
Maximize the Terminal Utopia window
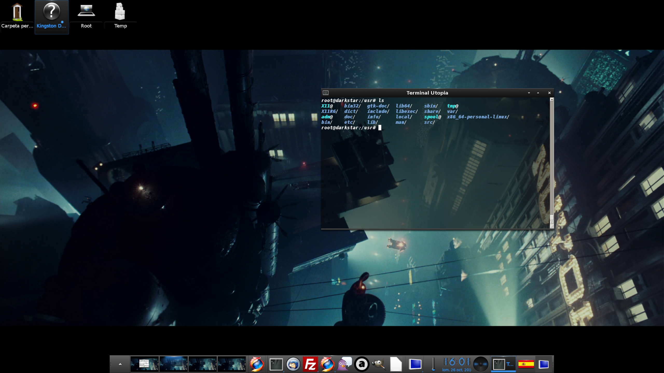point(538,93)
